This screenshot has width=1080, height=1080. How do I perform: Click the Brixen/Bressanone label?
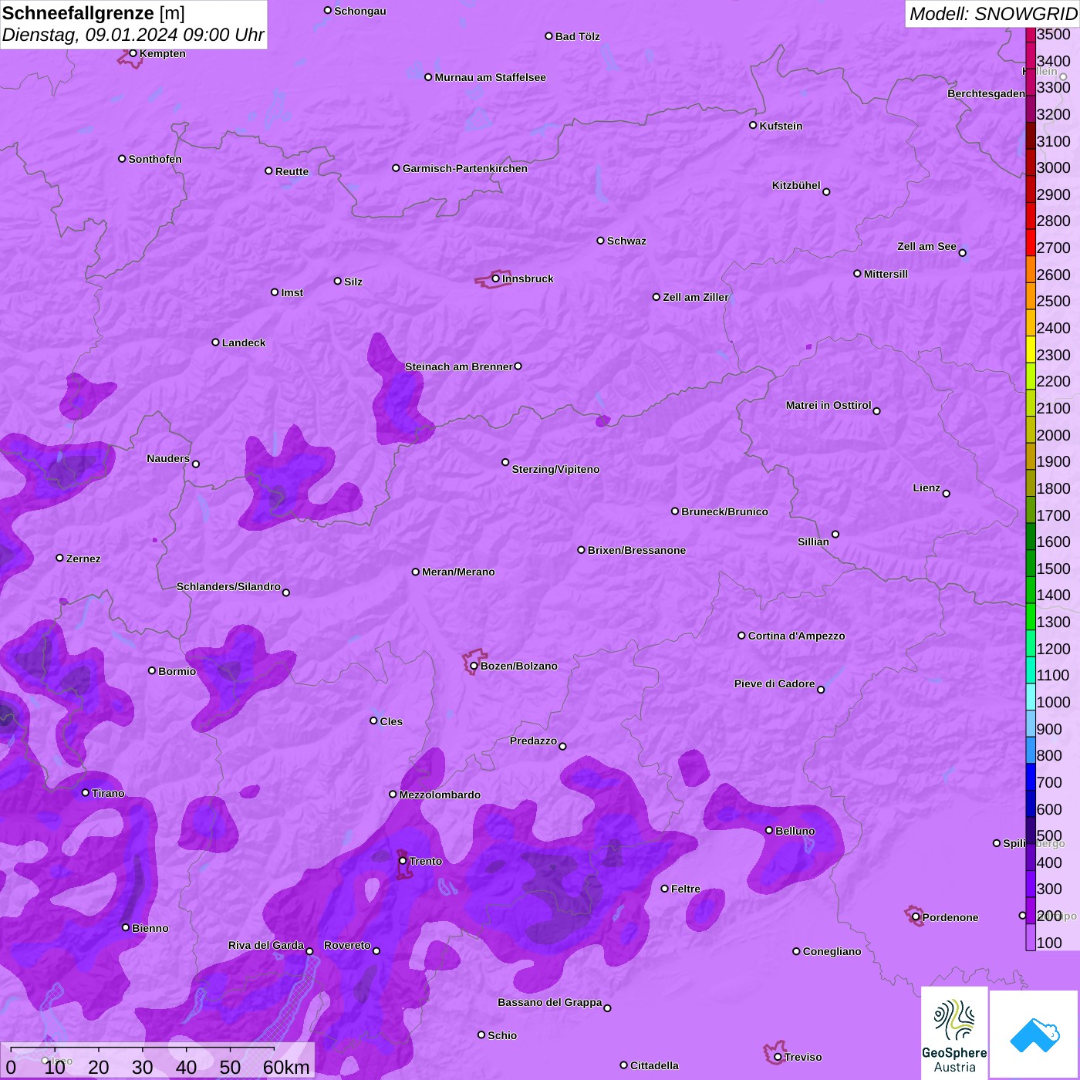tap(636, 550)
